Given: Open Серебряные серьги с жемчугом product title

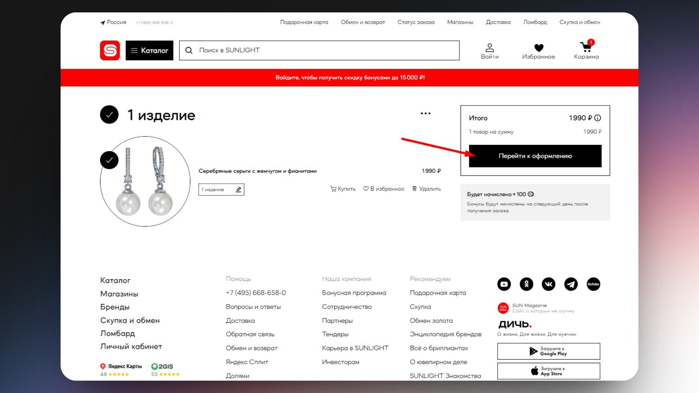Looking at the screenshot, I should click(257, 171).
